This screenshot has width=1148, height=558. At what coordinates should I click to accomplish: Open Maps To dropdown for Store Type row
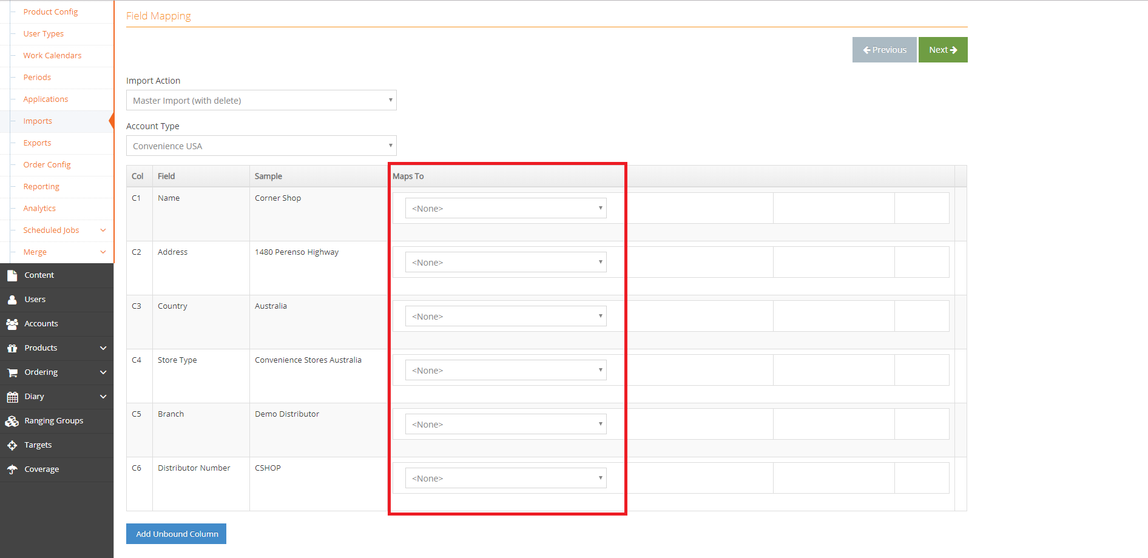coord(506,370)
